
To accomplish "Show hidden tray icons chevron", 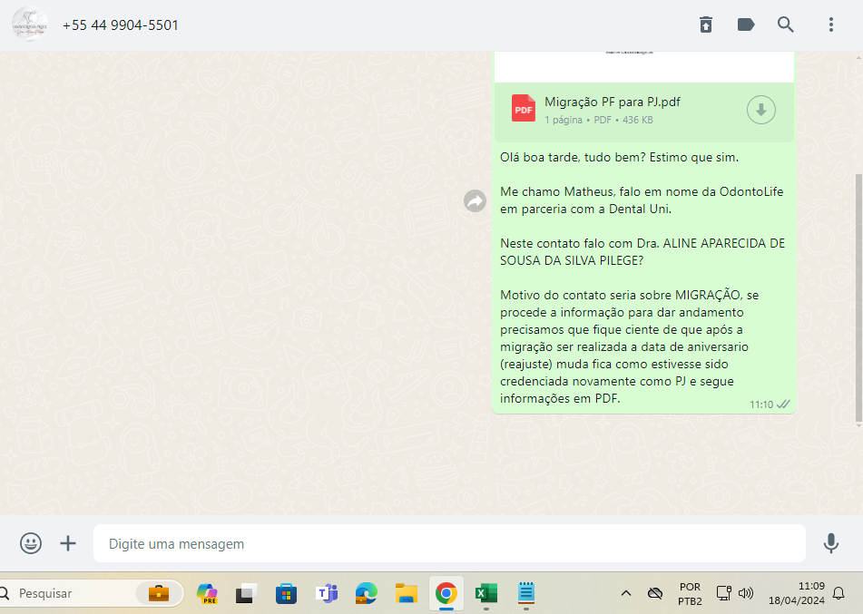I will (x=626, y=593).
